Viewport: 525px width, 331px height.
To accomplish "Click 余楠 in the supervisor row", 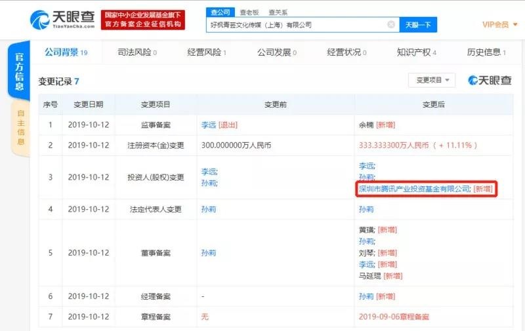I will point(366,124).
